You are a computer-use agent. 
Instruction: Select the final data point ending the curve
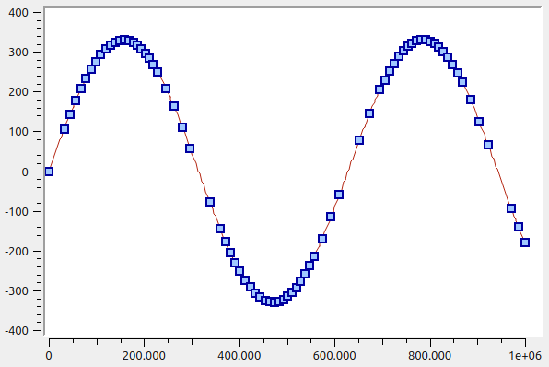[x=525, y=243]
